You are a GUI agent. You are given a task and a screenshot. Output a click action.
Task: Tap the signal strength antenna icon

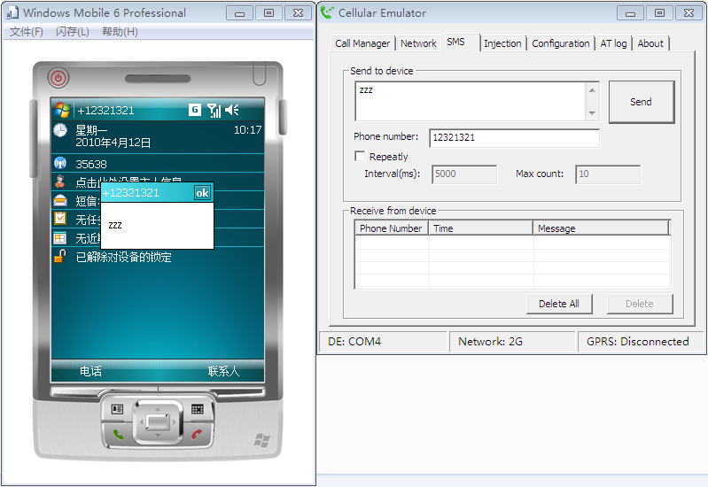[x=214, y=110]
